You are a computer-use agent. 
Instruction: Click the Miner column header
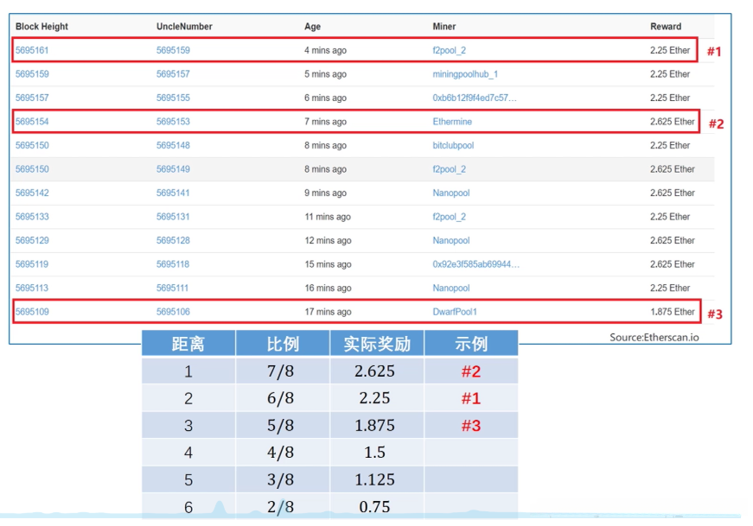pyautogui.click(x=444, y=27)
